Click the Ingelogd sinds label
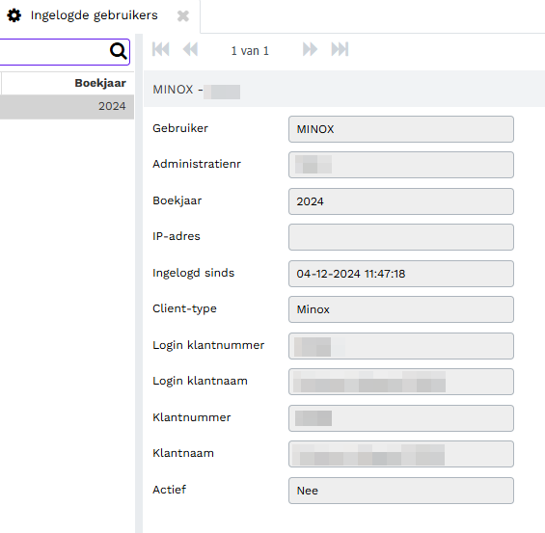The image size is (545, 533). 193,273
